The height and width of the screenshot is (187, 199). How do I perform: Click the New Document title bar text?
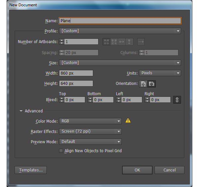click(x=23, y=5)
